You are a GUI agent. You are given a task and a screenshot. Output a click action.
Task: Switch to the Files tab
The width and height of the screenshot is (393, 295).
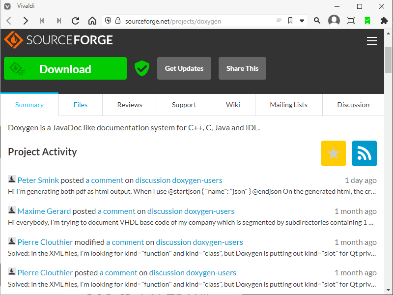81,105
